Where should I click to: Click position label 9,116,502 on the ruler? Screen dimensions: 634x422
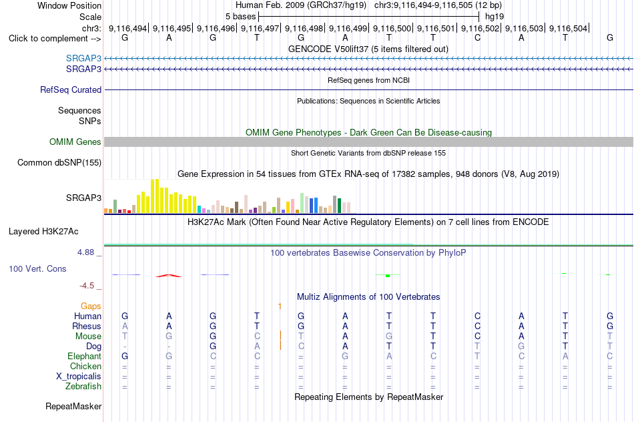tap(480, 28)
